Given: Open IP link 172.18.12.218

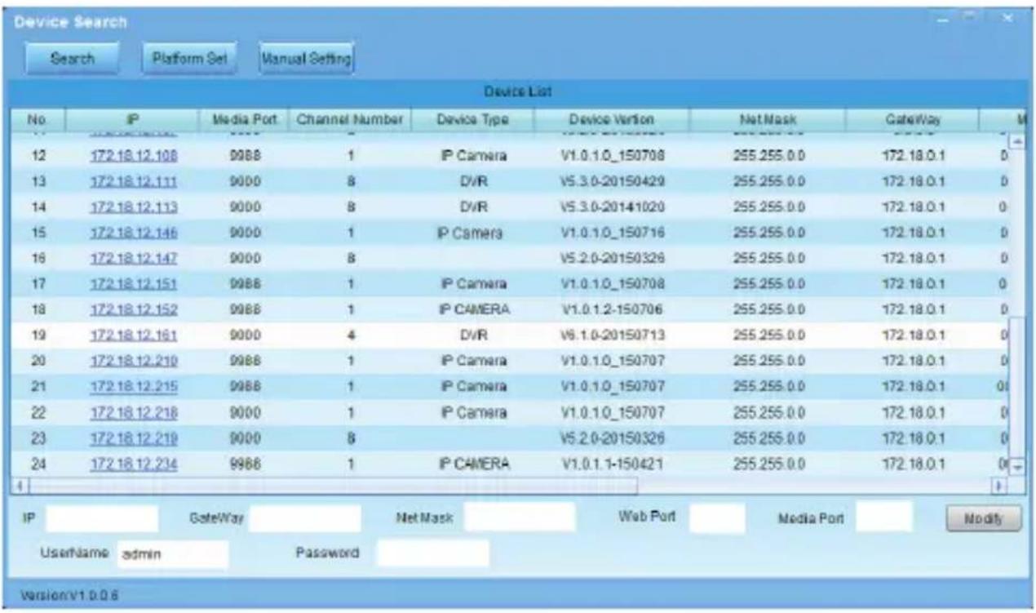Looking at the screenshot, I should pyautogui.click(x=135, y=412).
